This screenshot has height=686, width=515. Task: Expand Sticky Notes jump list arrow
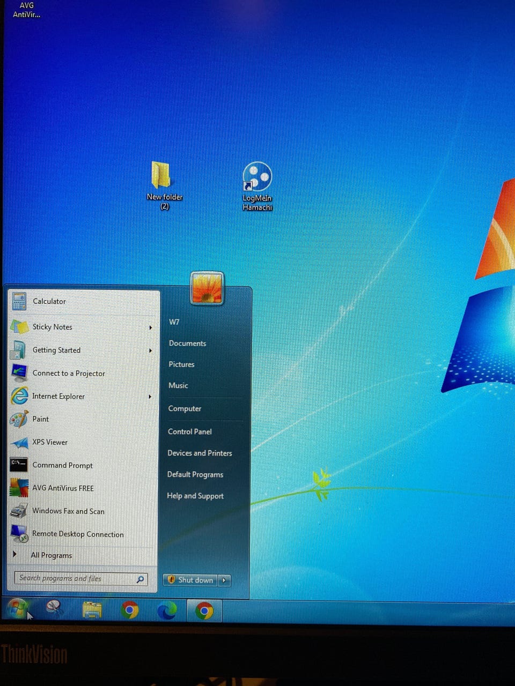[150, 327]
